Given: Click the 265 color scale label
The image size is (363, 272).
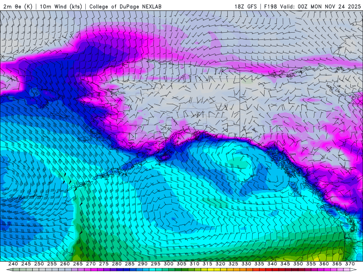Looking at the screenshot, I should (x=78, y=264).
